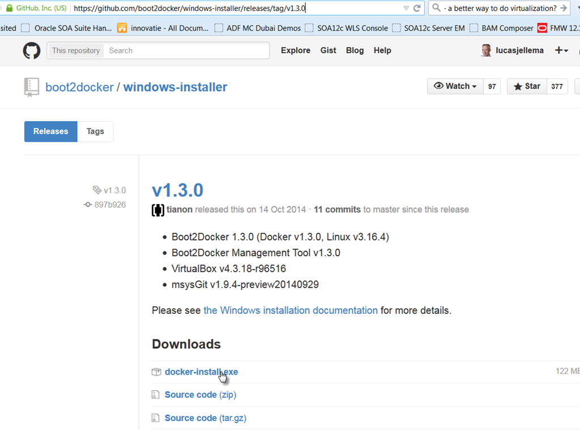
Task: Open the SOA12c Server EM bookmark
Action: [x=428, y=28]
